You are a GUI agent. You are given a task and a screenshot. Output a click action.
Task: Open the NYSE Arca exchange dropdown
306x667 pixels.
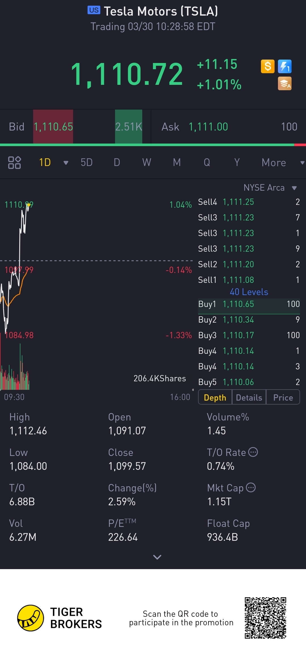tap(294, 188)
